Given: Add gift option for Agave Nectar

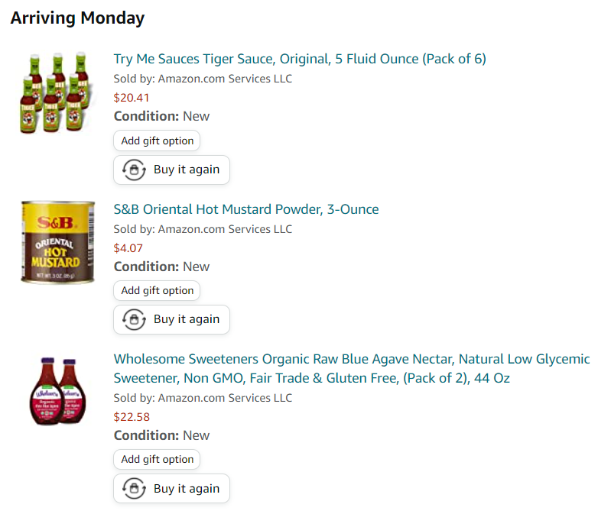Looking at the screenshot, I should click(x=157, y=459).
